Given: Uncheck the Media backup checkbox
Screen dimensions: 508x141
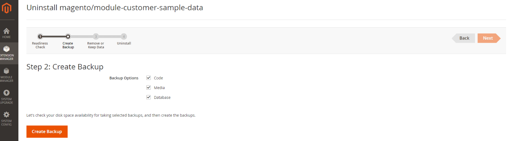Looking at the screenshot, I should (x=149, y=87).
